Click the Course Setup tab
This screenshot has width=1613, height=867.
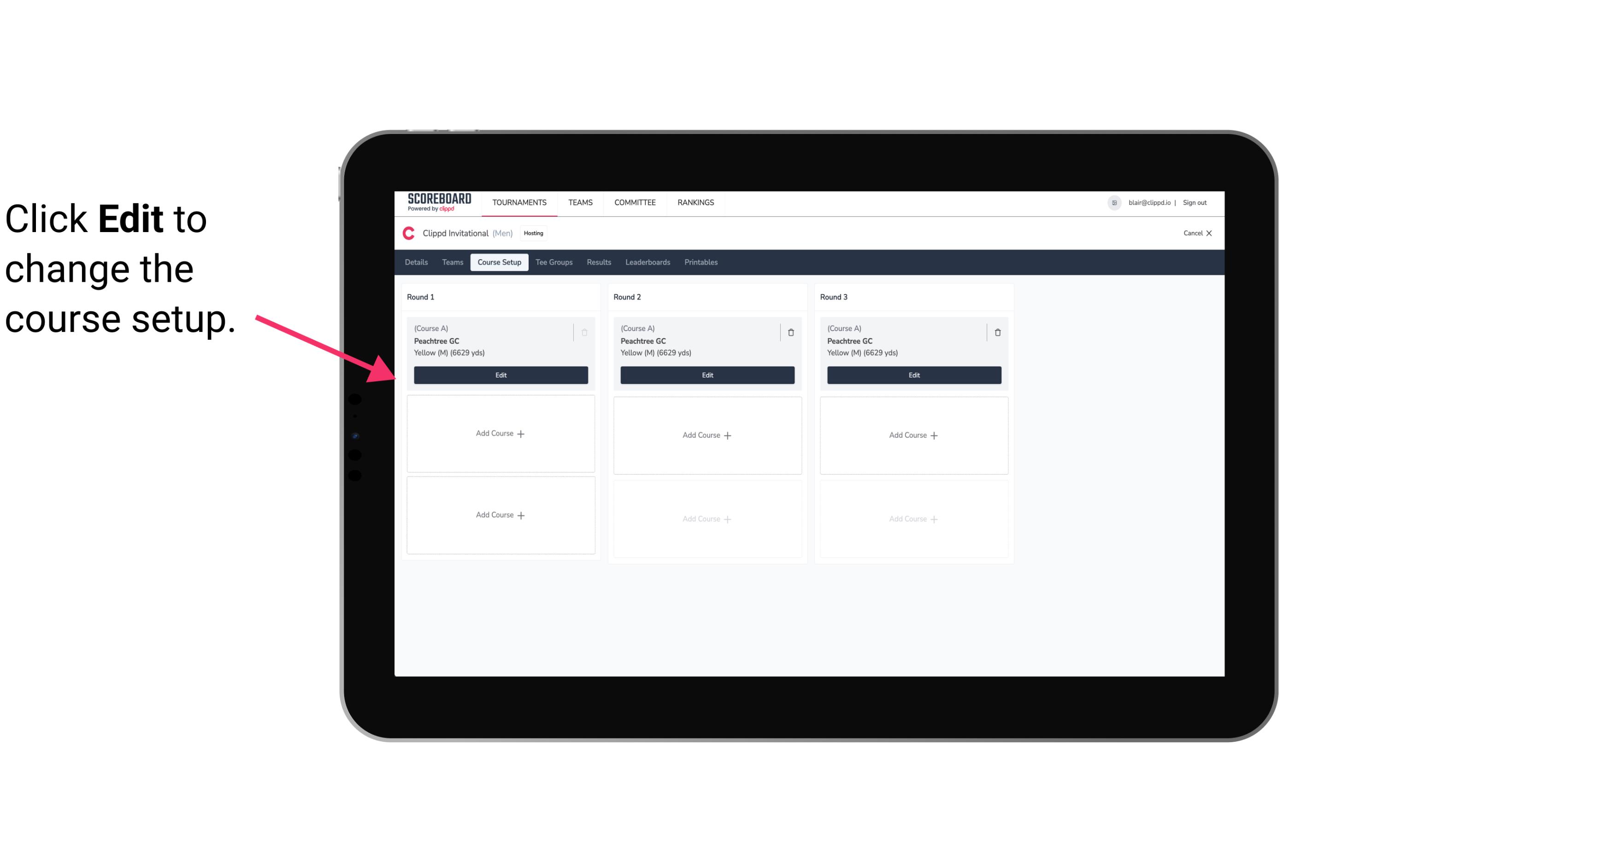point(499,262)
